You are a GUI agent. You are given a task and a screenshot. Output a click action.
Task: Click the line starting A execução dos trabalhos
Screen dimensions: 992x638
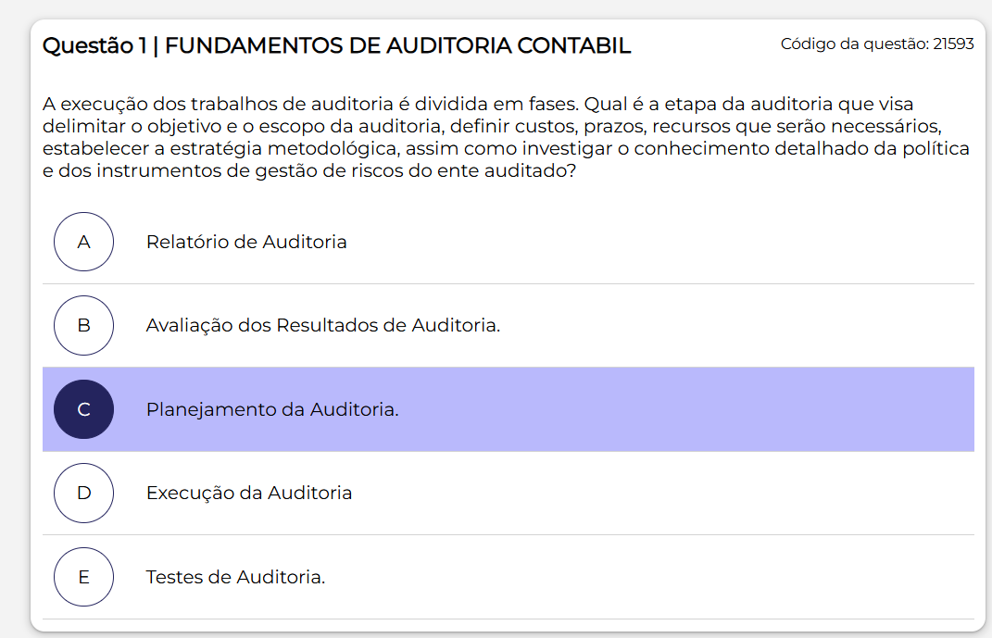point(478,104)
